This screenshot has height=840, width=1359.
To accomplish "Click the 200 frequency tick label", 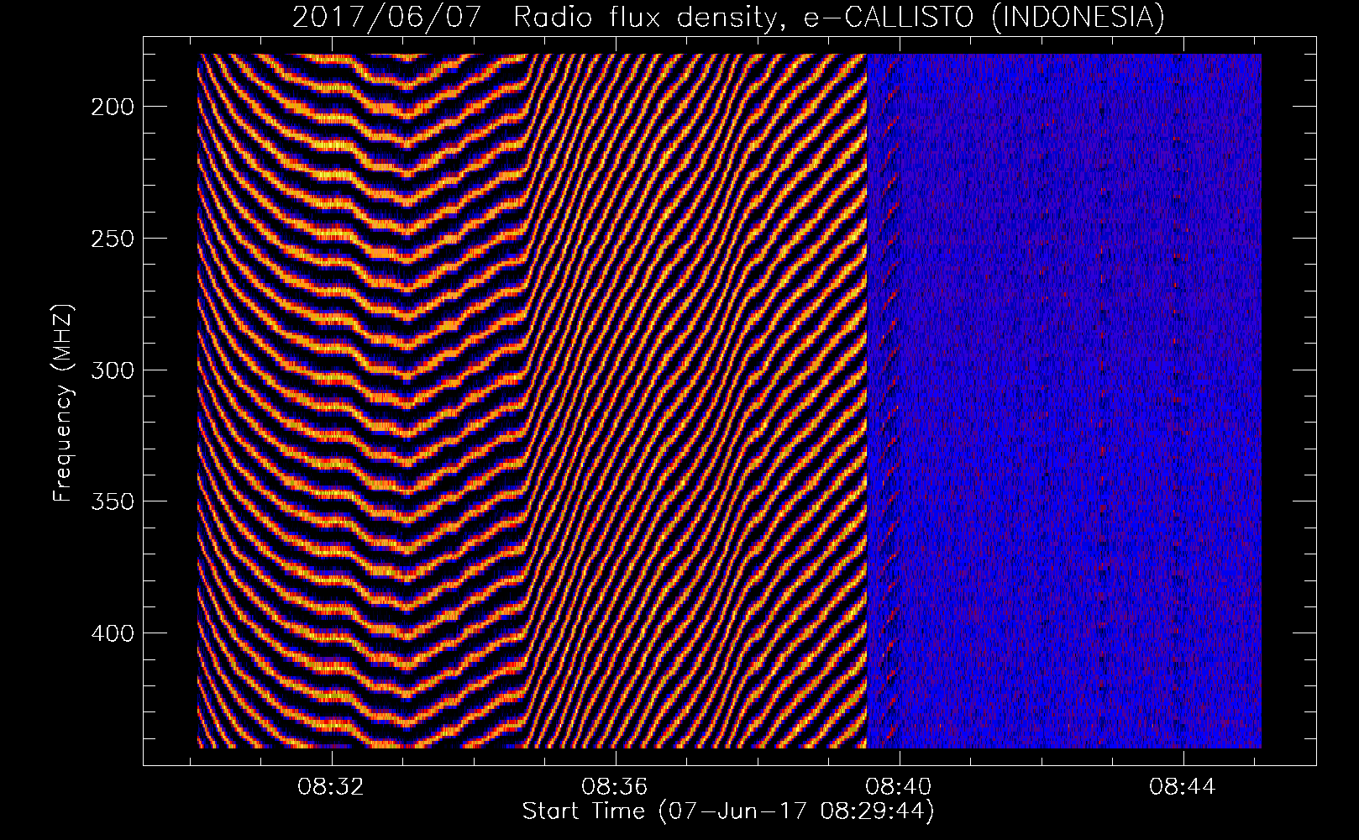I will click(x=112, y=107).
